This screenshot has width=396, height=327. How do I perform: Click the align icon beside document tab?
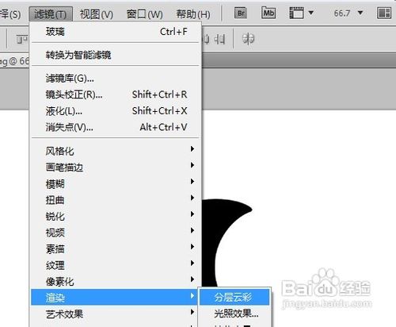(x=22, y=40)
